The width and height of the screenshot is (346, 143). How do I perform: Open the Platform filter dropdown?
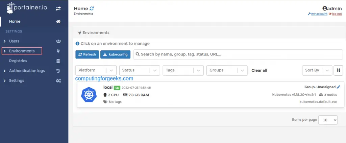tap(96, 70)
